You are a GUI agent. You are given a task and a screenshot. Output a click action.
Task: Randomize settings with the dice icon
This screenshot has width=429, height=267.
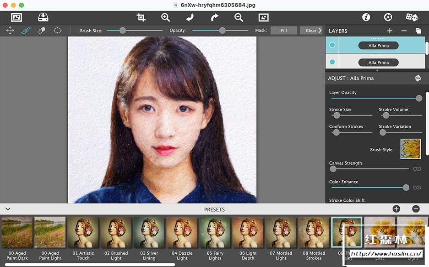click(x=412, y=17)
